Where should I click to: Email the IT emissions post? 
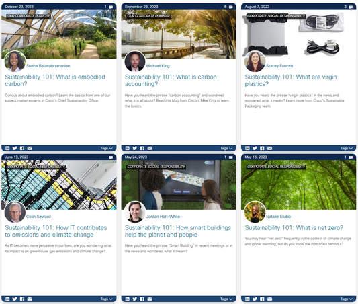tap(30, 299)
